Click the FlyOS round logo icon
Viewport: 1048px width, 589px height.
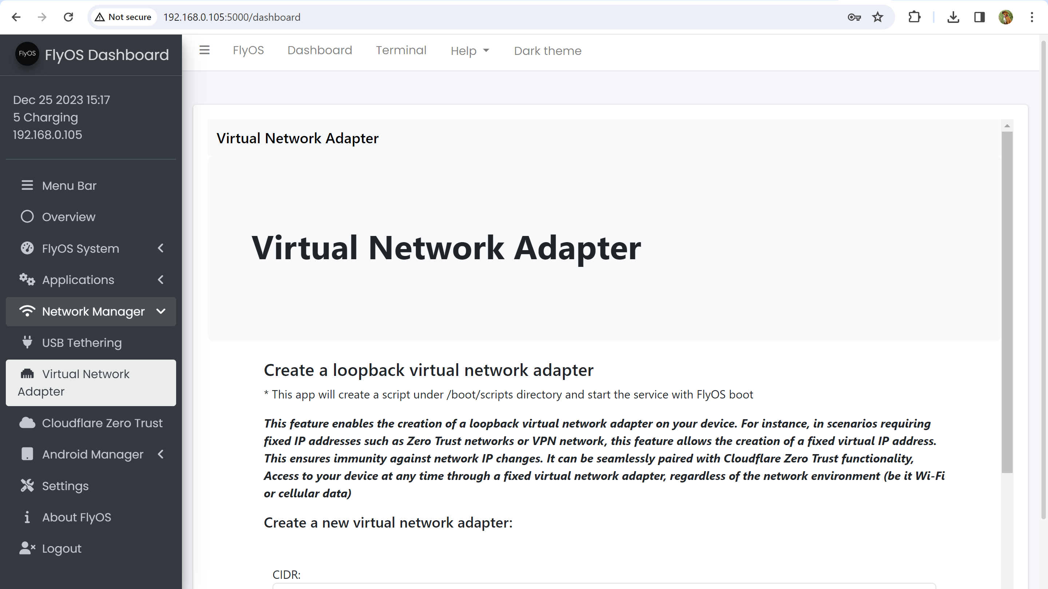tap(27, 54)
